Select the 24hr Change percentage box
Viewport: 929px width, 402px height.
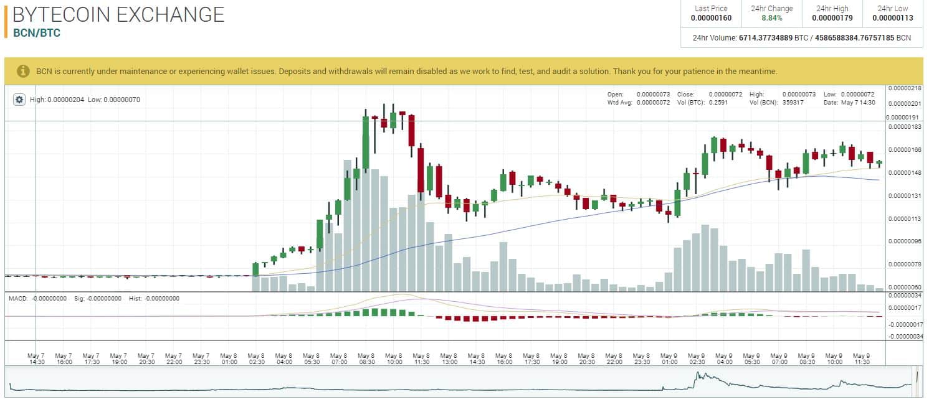(x=771, y=13)
